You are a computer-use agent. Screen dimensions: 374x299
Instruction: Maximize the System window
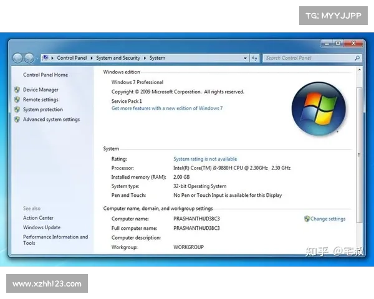338,44
